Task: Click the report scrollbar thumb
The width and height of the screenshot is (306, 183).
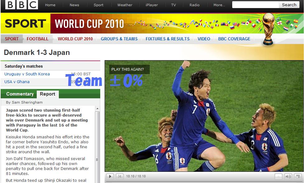Action: (97, 148)
